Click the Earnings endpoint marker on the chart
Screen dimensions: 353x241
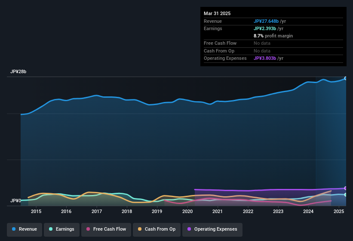(346, 195)
